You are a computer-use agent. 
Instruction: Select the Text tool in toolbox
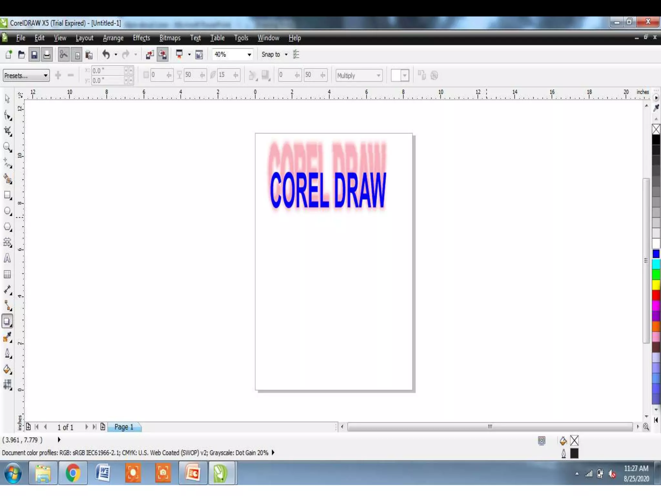7,258
